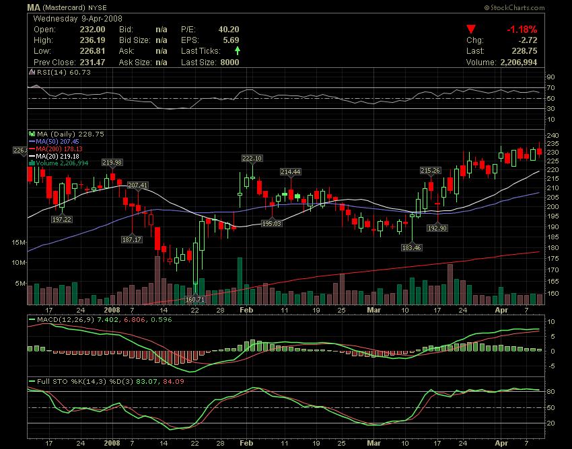572x449 pixels.
Task: Click the Bid Size label
Action: coord(135,40)
